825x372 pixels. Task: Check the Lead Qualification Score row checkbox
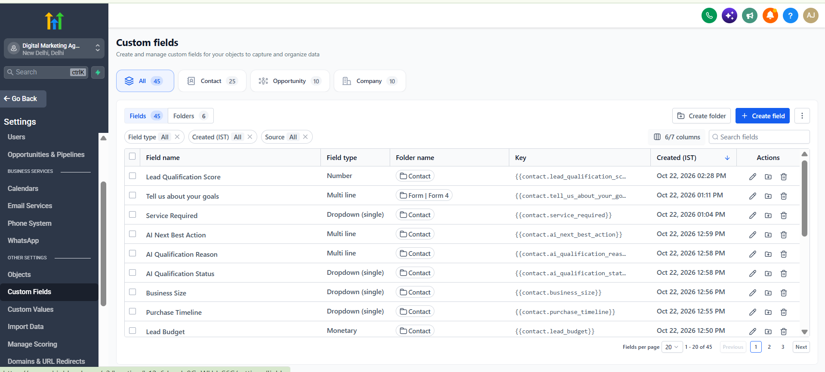click(x=132, y=176)
